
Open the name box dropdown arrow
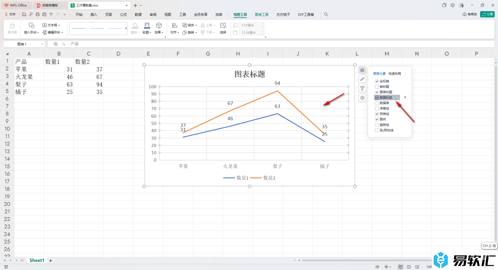click(42, 44)
